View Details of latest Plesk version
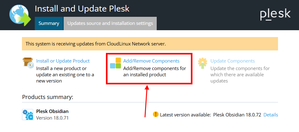 (x=271, y=115)
